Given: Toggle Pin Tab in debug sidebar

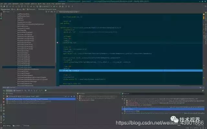Looking at the screenshot, I should click(4, 120).
